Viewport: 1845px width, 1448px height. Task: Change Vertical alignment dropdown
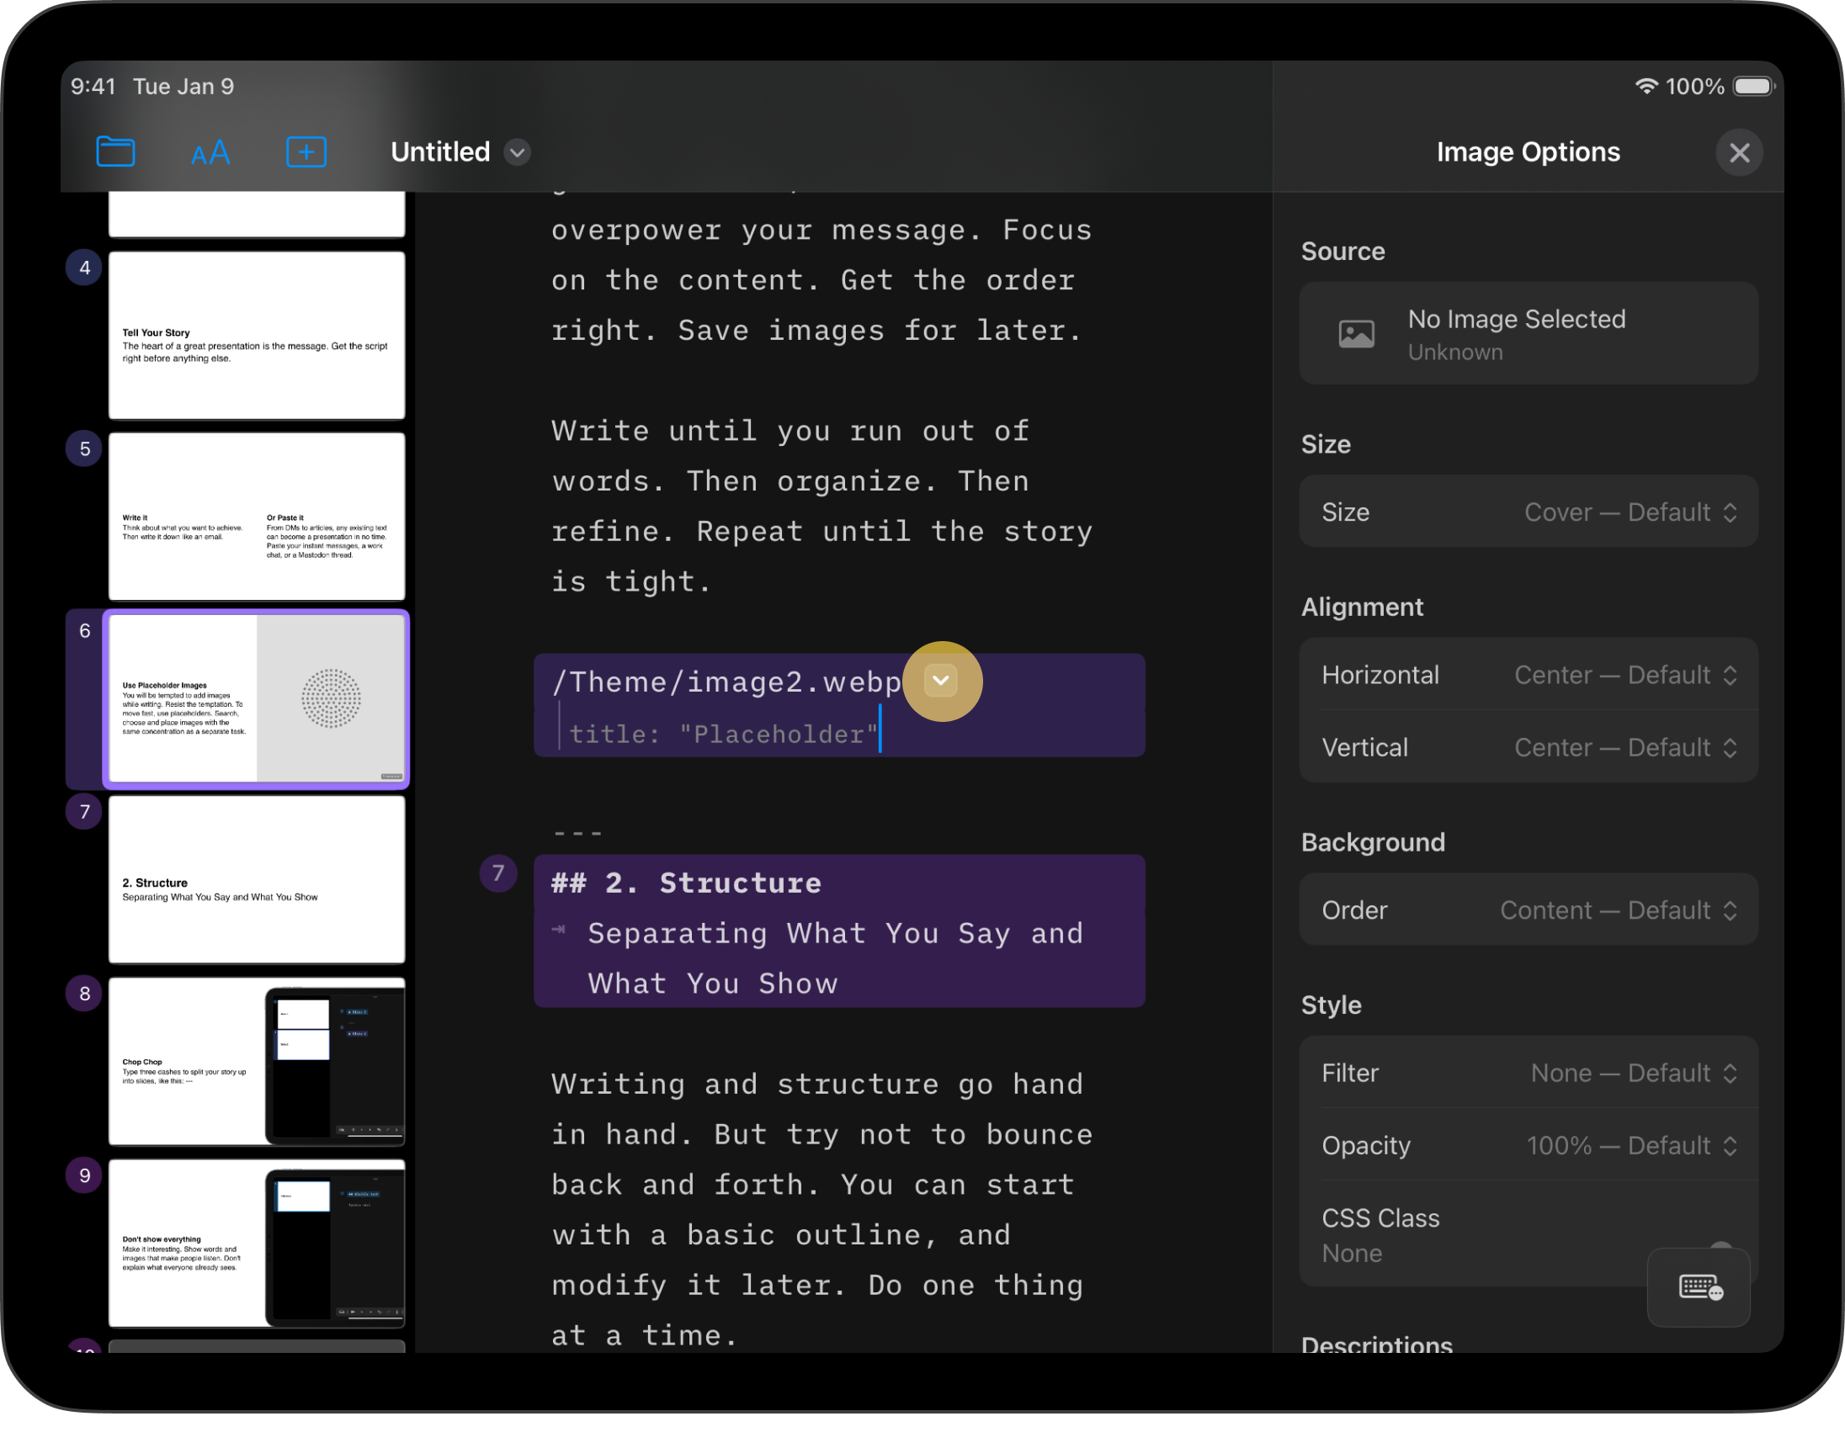(x=1624, y=748)
